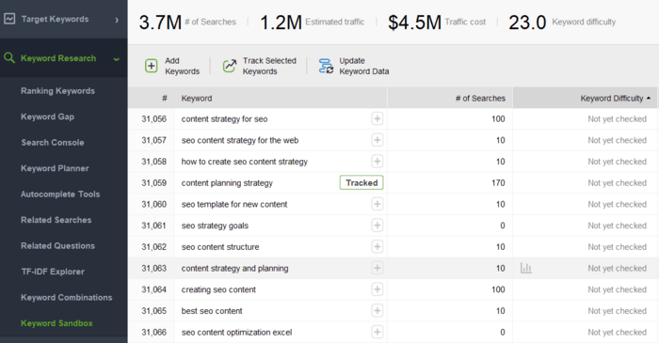The height and width of the screenshot is (343, 659).
Task: Click the Track Selected Keywords arrow icon
Action: click(x=230, y=66)
